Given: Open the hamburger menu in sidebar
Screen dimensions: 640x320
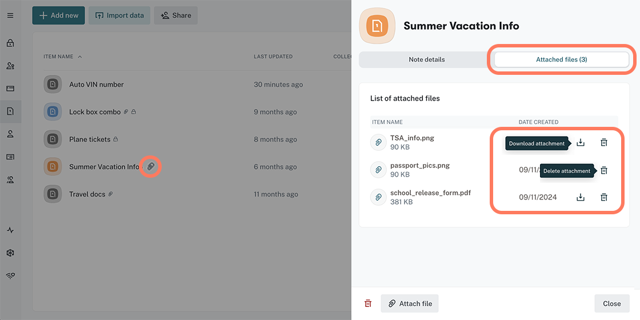Looking at the screenshot, I should (x=10, y=15).
